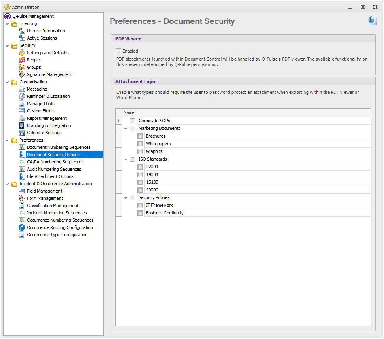
Task: Collapse the Security folder
Action: (x=7, y=46)
